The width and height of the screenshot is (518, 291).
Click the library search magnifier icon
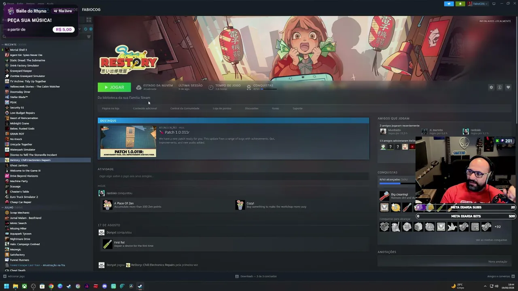click(x=4, y=37)
